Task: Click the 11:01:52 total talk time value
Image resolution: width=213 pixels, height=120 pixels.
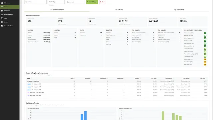Action: (x=123, y=21)
